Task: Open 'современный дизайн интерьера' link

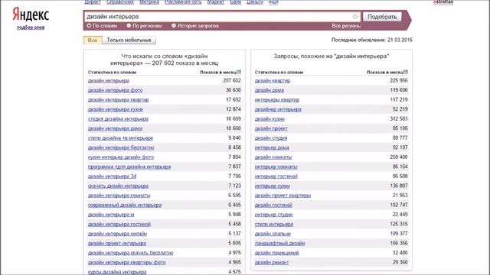Action: (x=125, y=205)
